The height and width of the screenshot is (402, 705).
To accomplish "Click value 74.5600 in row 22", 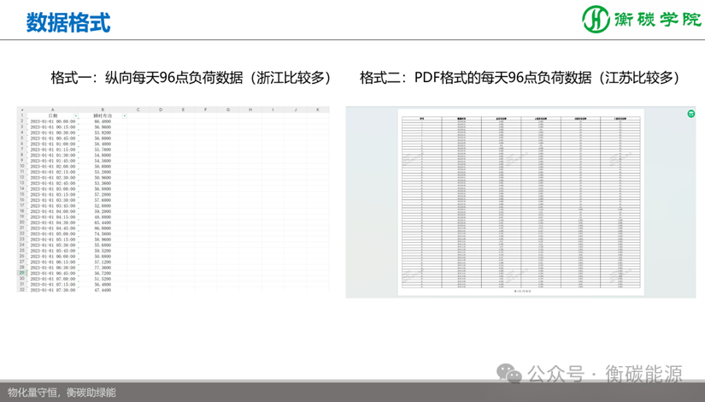I will pyautogui.click(x=103, y=234).
